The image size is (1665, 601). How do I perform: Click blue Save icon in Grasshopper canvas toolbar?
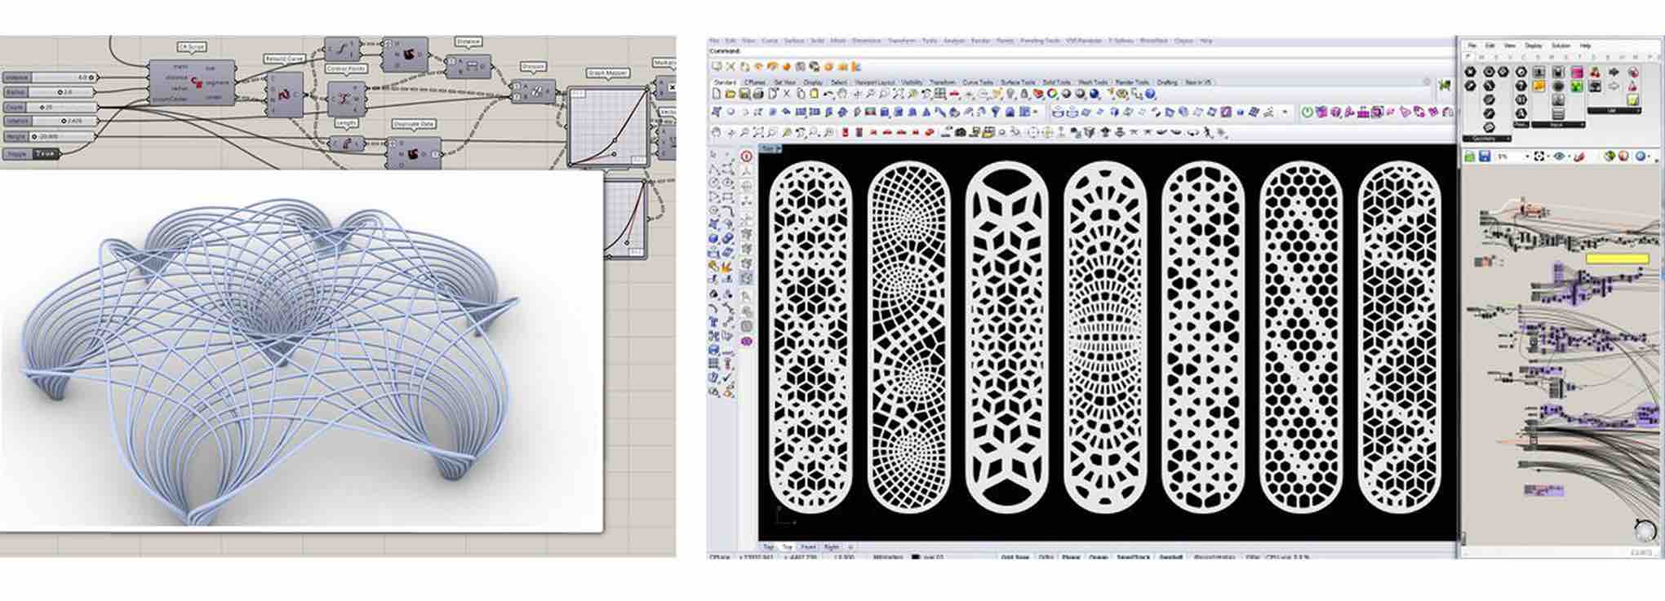click(x=1485, y=156)
